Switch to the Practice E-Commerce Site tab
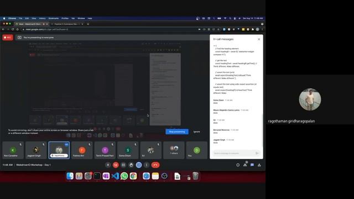The height and width of the screenshot is (199, 354). tap(67, 24)
